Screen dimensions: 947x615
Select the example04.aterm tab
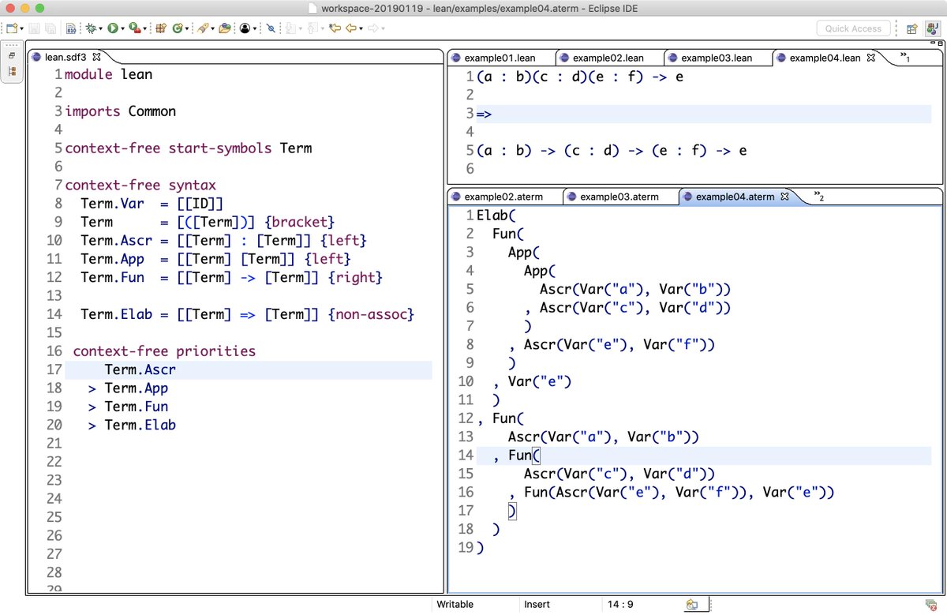pyautogui.click(x=735, y=197)
